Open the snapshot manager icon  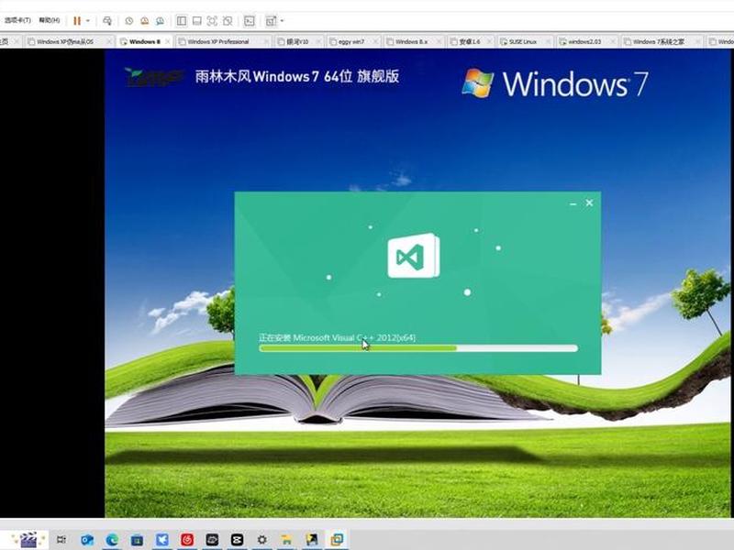pyautogui.click(x=160, y=21)
